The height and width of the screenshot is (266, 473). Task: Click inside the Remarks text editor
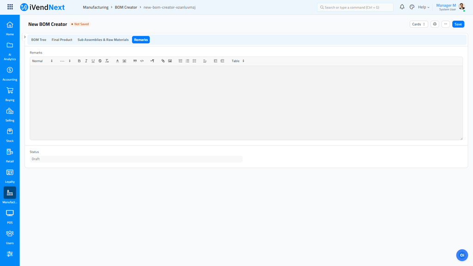point(246,103)
